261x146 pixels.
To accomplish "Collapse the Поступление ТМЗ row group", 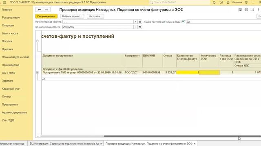I will tap(38, 73).
